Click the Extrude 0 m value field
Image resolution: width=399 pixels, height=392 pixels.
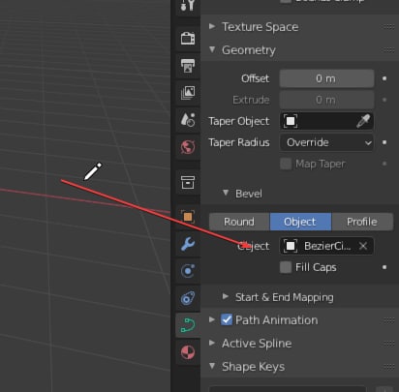click(326, 100)
